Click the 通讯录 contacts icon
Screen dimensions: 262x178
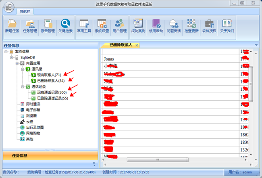[28, 69]
